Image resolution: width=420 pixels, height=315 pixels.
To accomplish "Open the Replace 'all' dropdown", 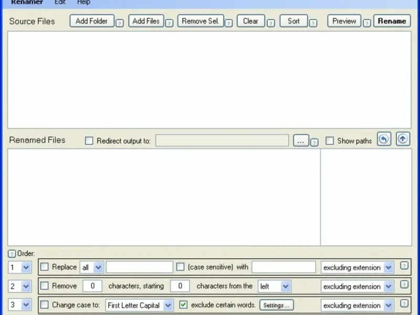I will point(91,267).
